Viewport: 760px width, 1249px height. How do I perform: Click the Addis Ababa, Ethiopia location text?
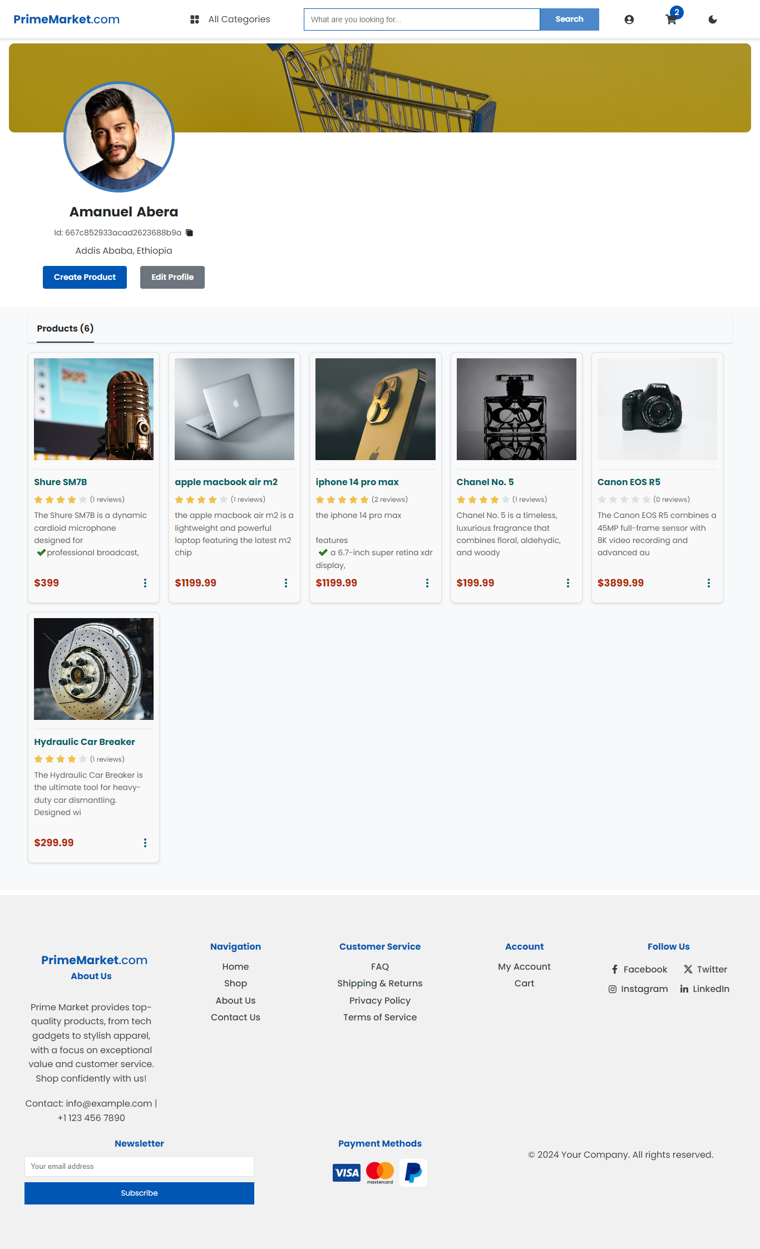pyautogui.click(x=124, y=251)
